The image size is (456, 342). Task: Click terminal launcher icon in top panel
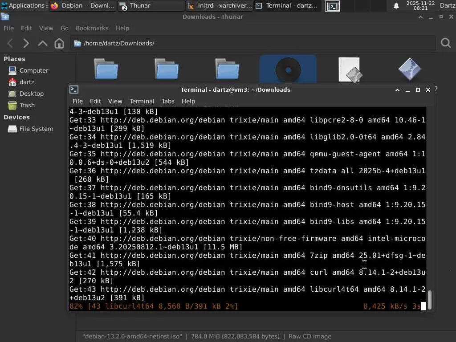332,6
